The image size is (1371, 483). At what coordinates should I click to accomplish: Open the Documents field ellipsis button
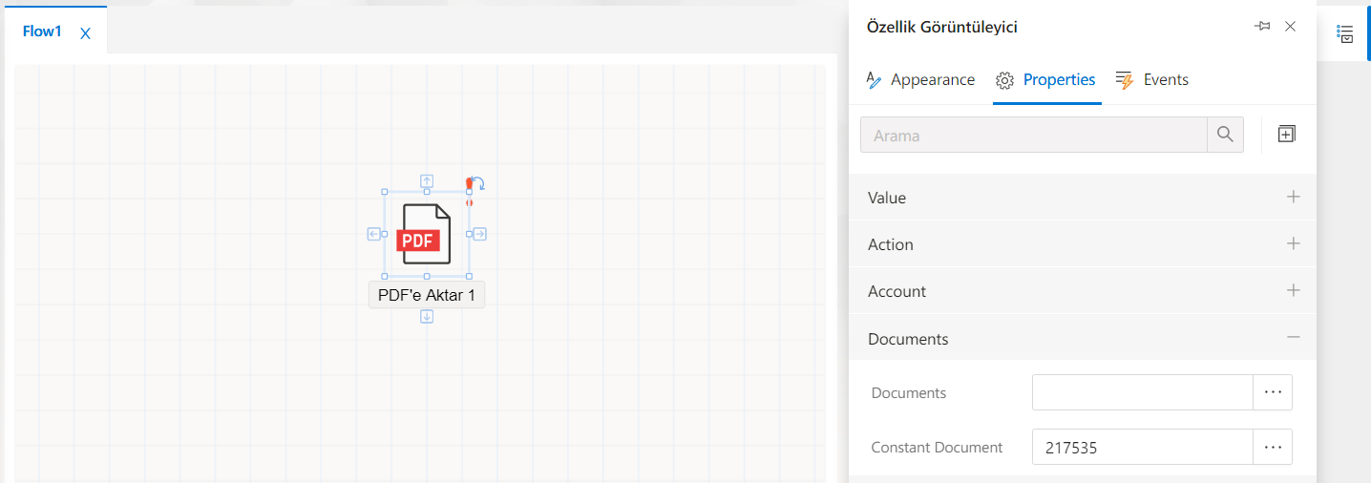pos(1272,392)
